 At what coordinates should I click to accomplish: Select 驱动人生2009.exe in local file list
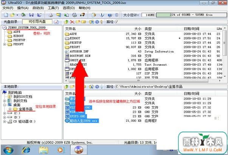click(x=84, y=121)
